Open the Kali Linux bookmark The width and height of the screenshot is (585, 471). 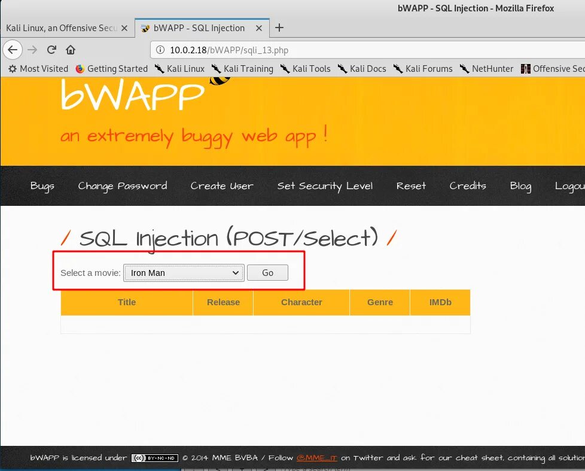pos(180,69)
